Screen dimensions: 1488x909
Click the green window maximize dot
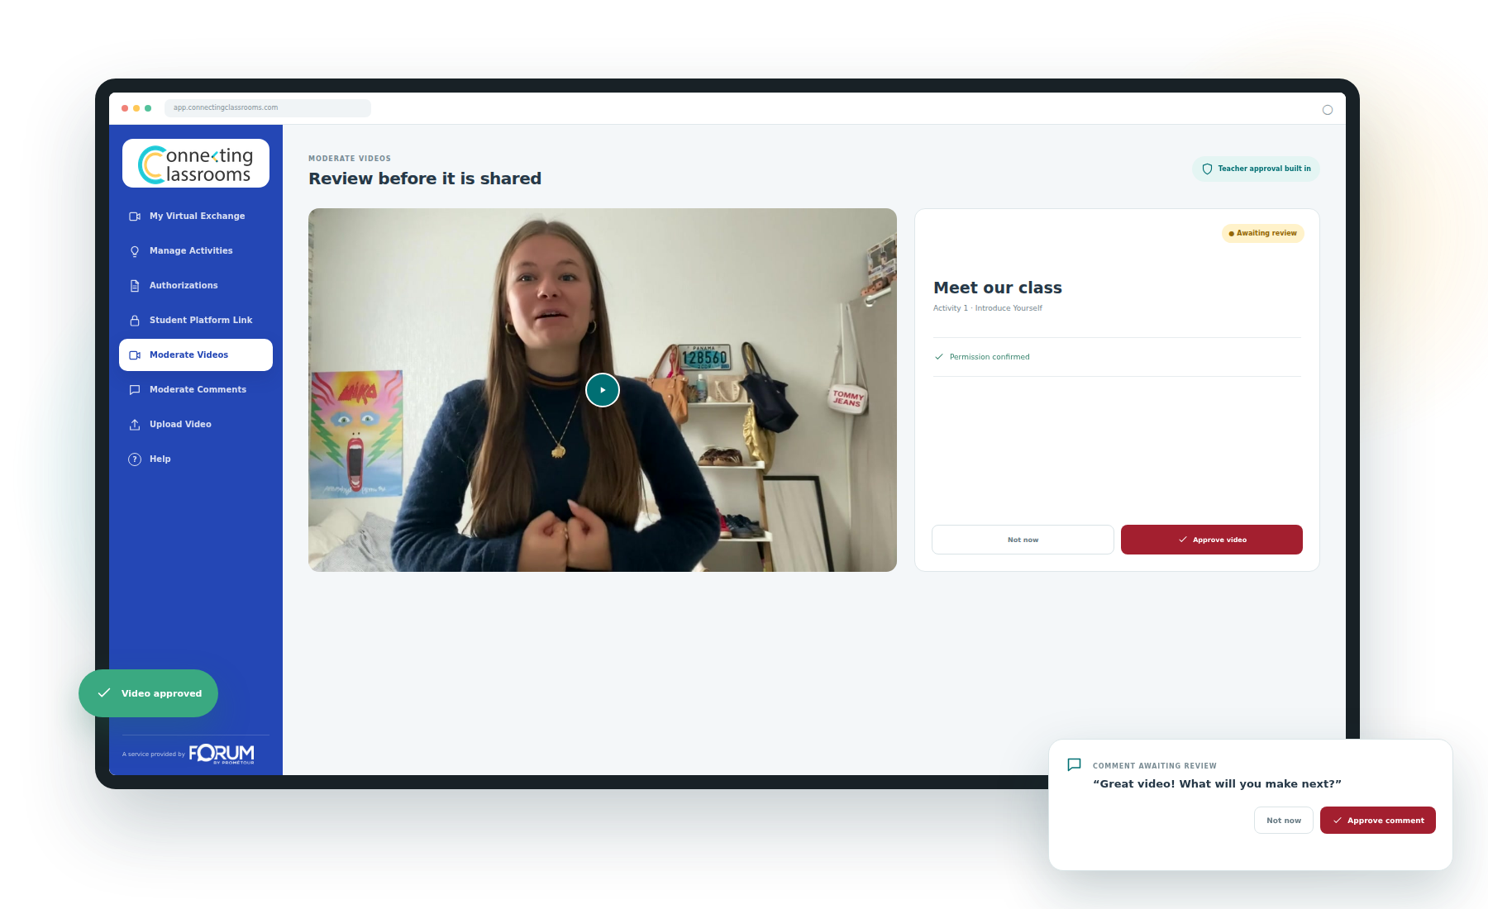coord(148,108)
